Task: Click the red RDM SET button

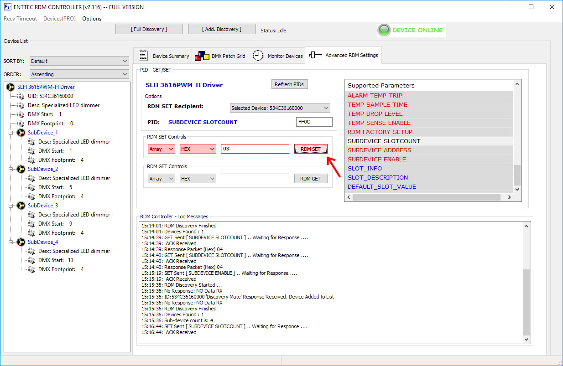Action: point(310,149)
